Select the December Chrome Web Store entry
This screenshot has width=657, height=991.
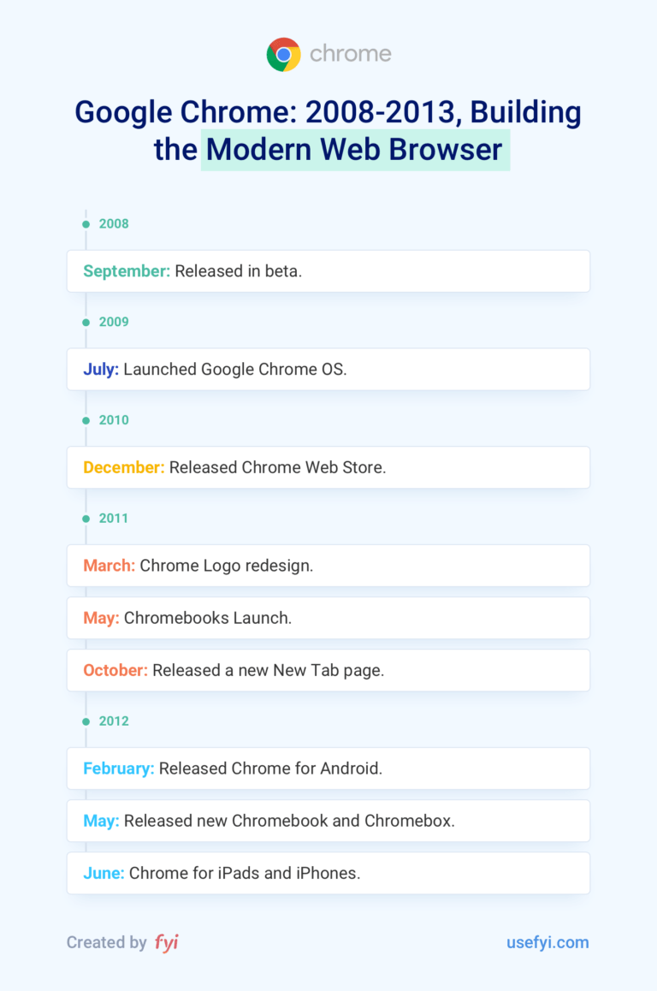click(x=328, y=468)
